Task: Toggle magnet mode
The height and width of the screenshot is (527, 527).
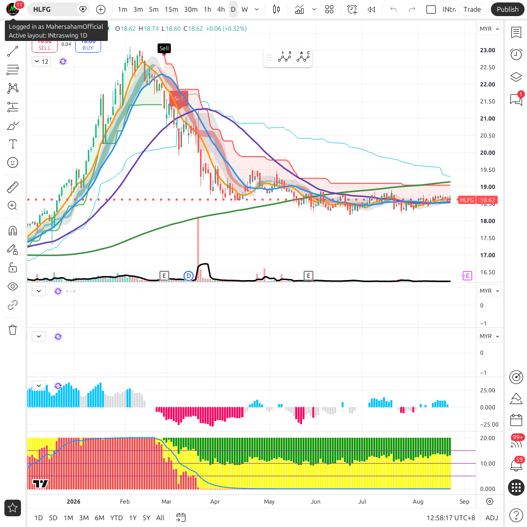Action: click(13, 231)
